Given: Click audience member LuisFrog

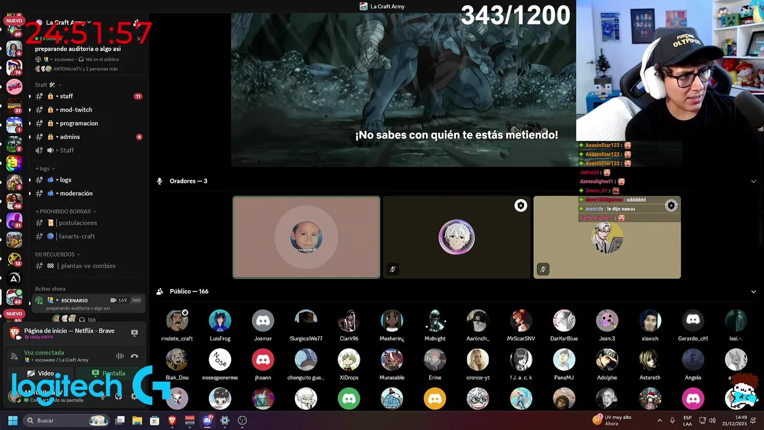Looking at the screenshot, I should point(220,325).
